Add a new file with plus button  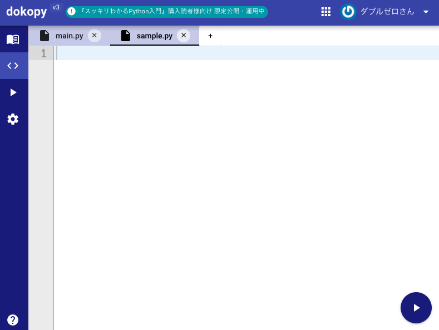coord(210,36)
